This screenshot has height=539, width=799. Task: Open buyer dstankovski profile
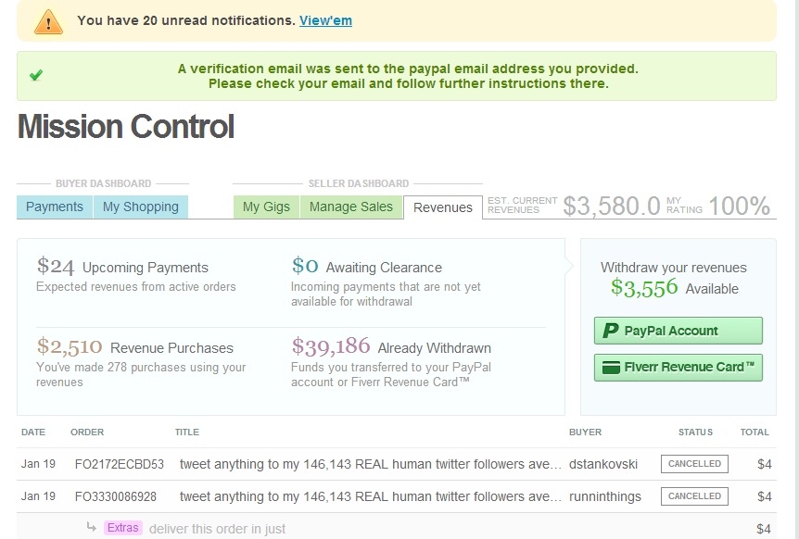[603, 464]
